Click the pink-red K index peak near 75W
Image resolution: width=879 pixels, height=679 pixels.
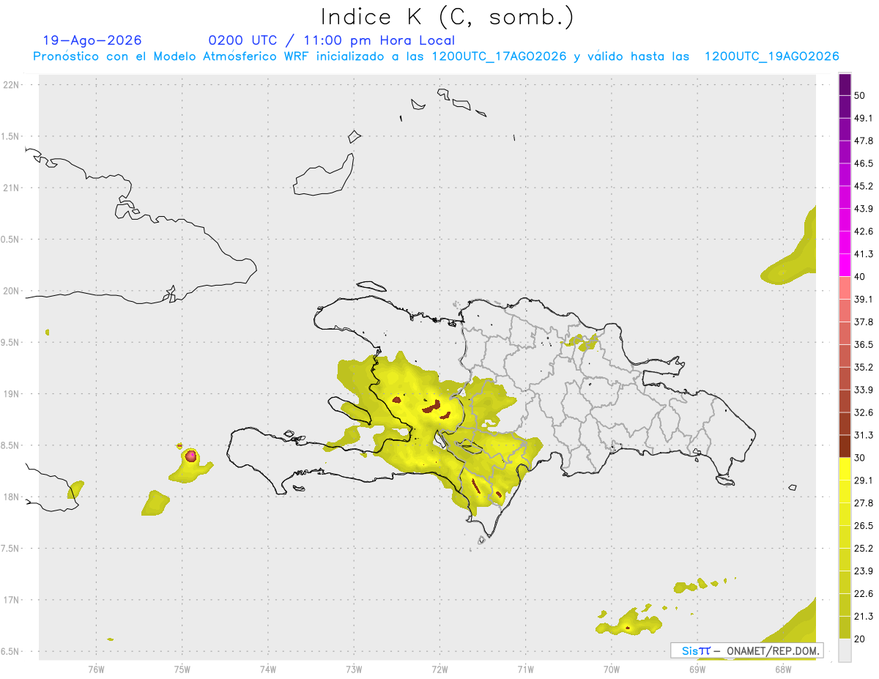click(191, 456)
